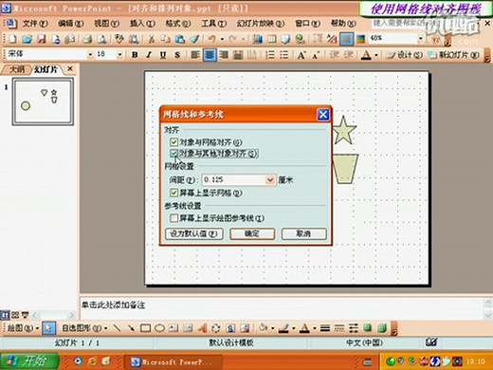The height and width of the screenshot is (370, 493).
Task: Uncheck 对象与其他对象对齐 checkbox
Action: click(x=173, y=154)
